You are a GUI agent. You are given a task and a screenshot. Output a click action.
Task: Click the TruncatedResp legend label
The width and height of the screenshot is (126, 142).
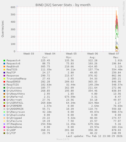click(16, 79)
